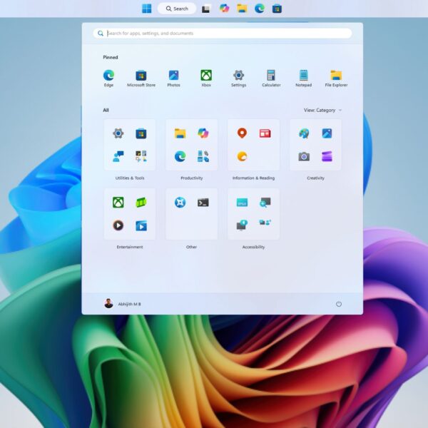Screen dimensions: 428x428
Task: Click the "Entertainment" category label
Action: [x=130, y=247]
